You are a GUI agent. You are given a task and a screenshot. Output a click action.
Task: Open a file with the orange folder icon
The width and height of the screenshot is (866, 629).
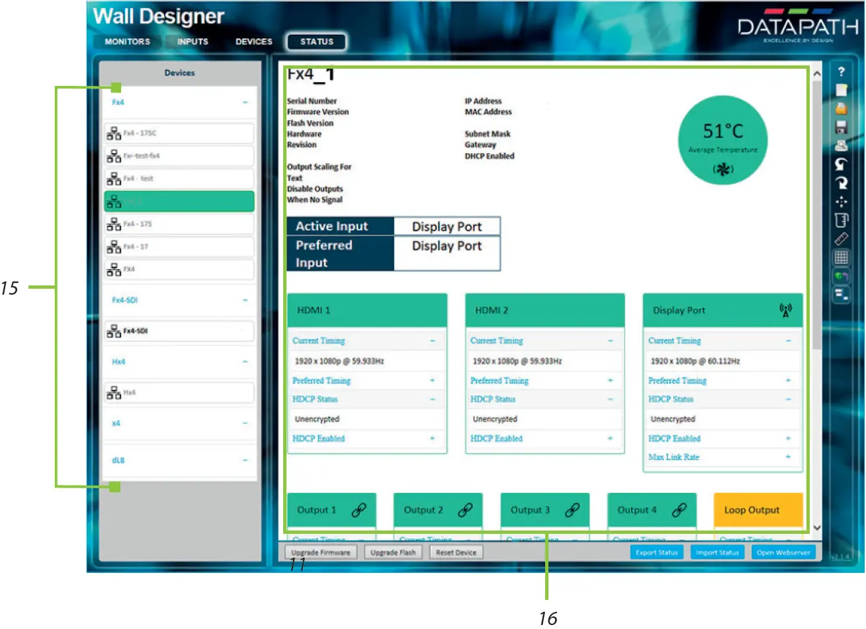pyautogui.click(x=841, y=108)
